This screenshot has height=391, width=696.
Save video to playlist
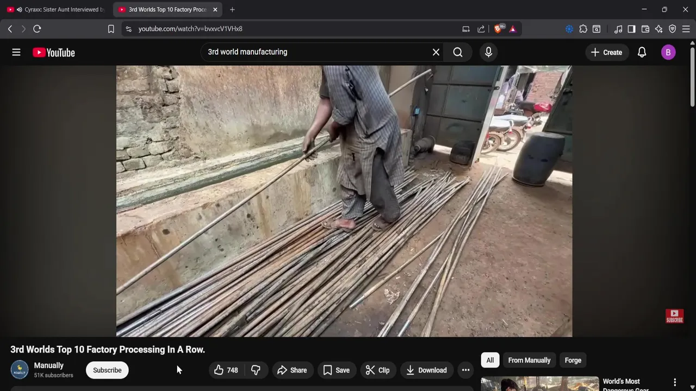pyautogui.click(x=337, y=370)
